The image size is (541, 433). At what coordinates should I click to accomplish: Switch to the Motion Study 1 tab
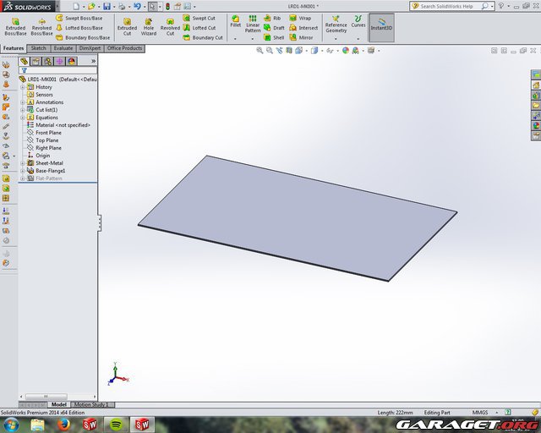(x=93, y=405)
